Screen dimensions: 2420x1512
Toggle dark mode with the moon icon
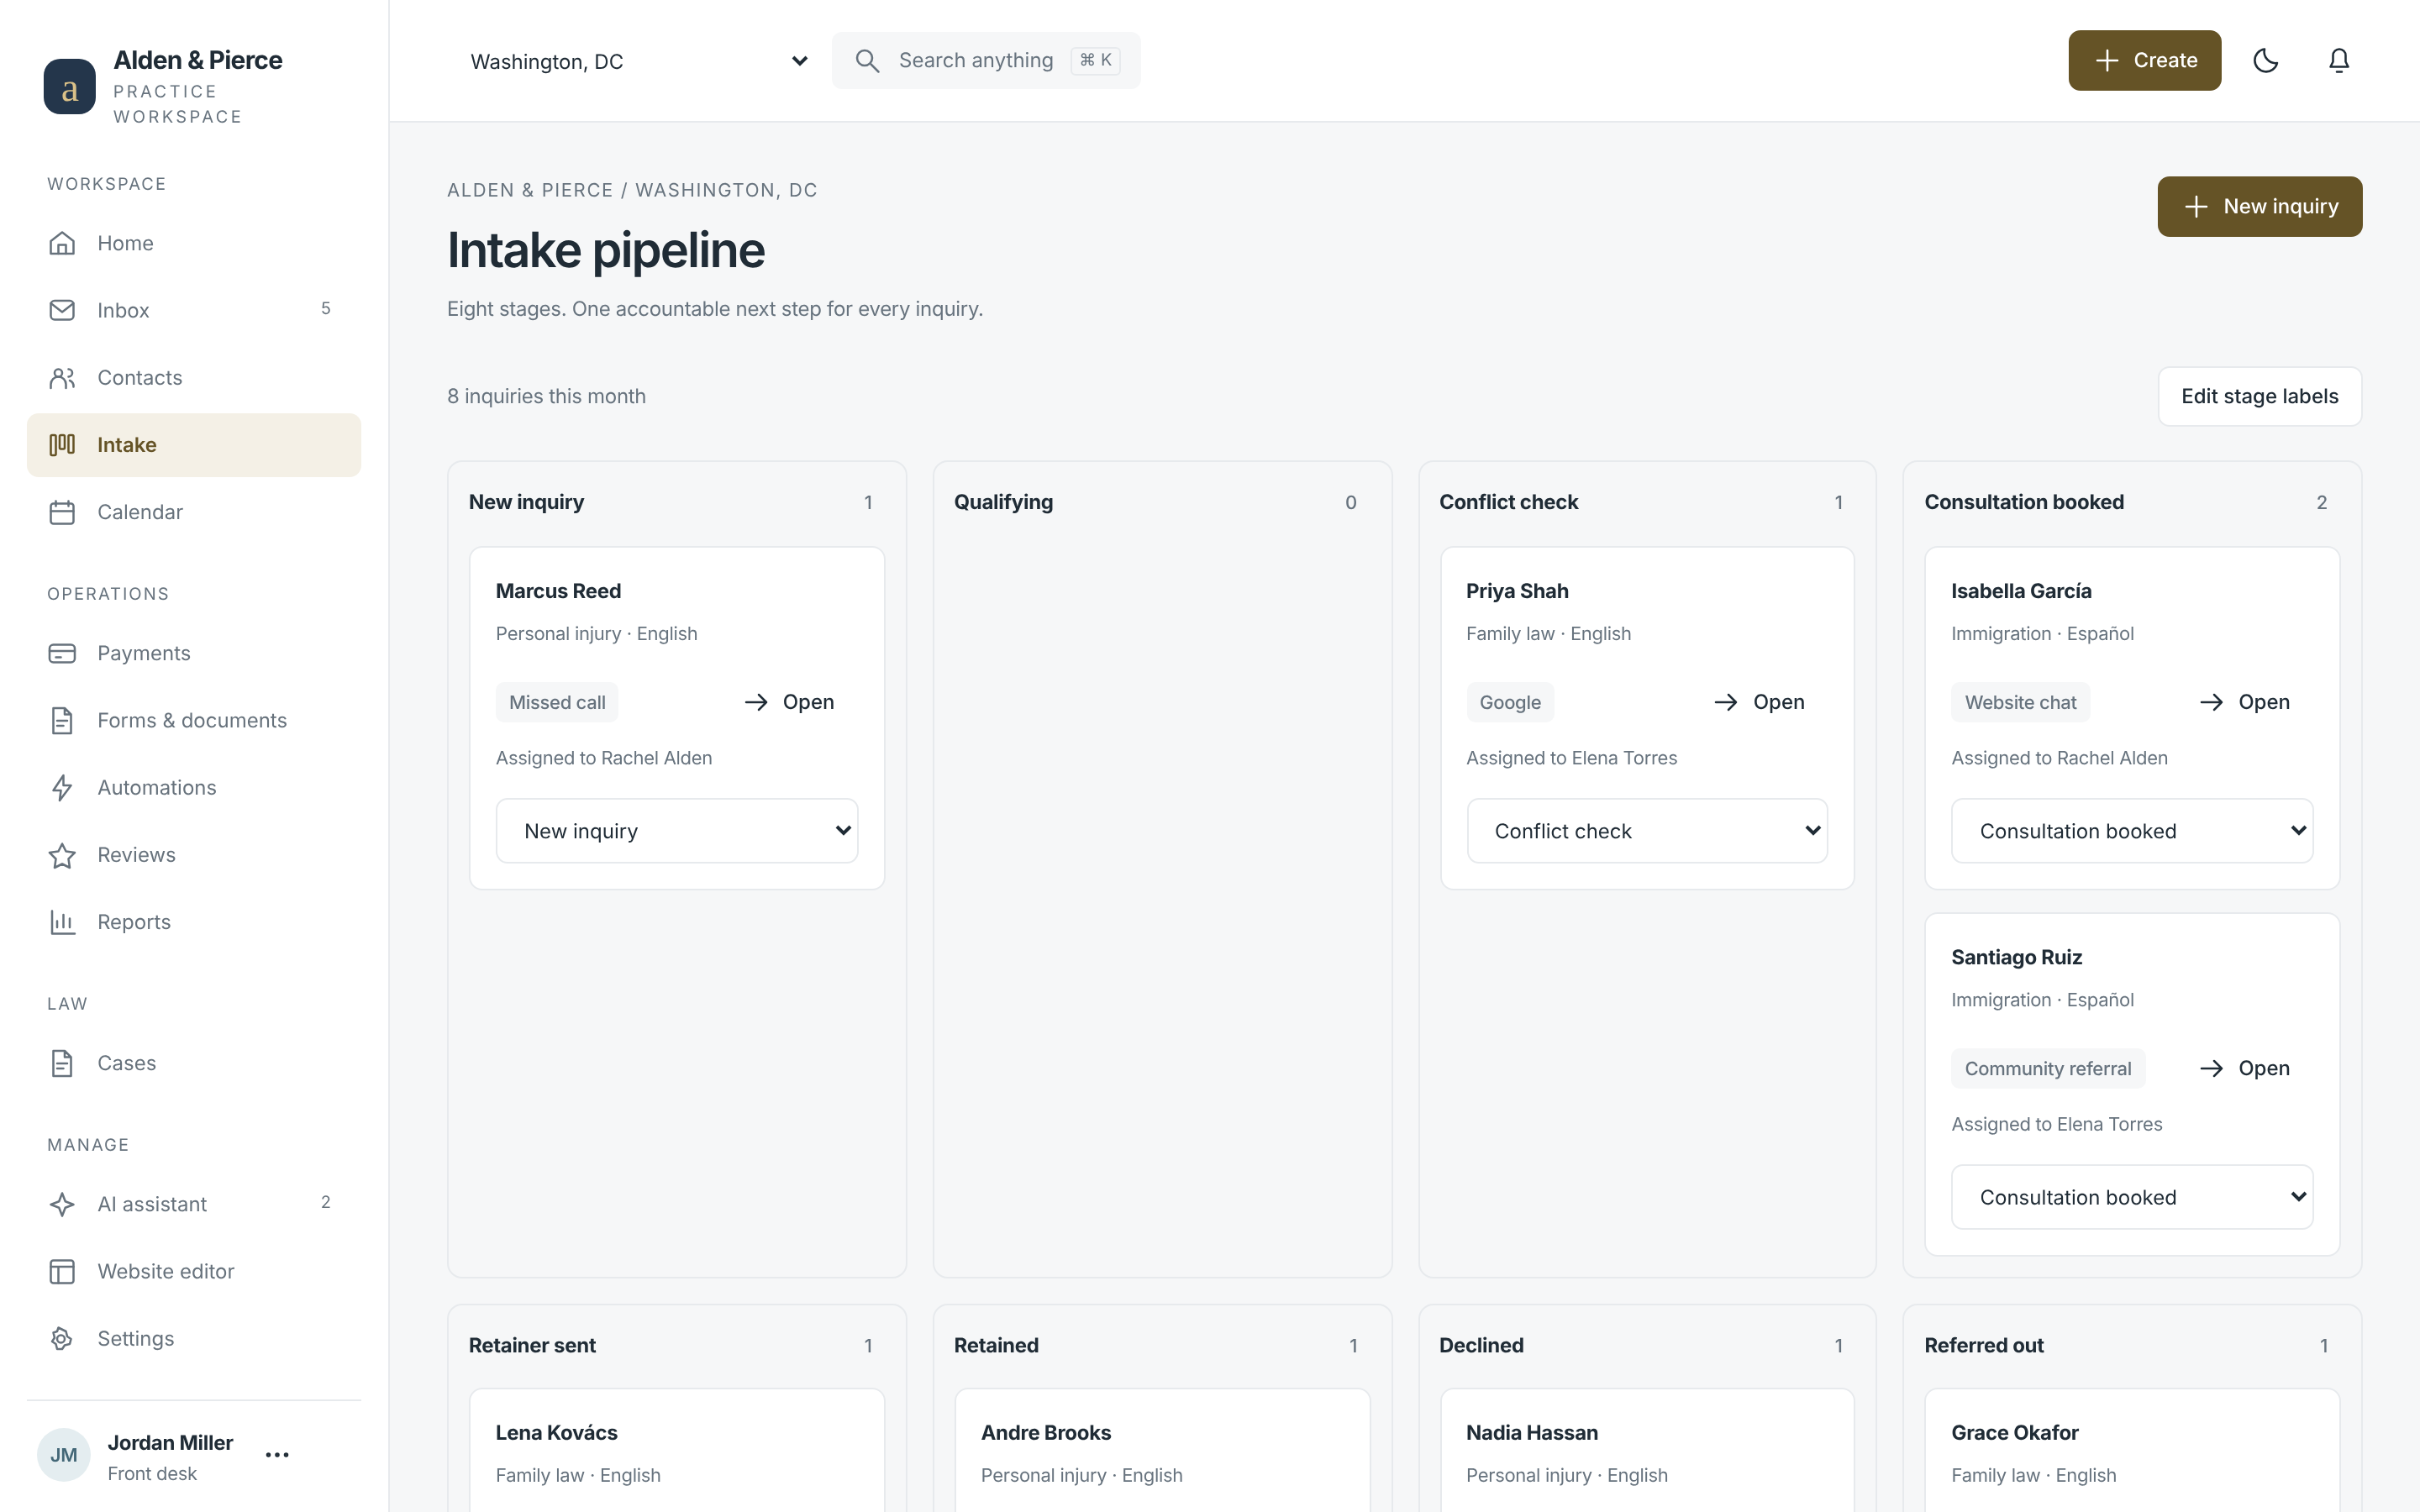pyautogui.click(x=2265, y=60)
